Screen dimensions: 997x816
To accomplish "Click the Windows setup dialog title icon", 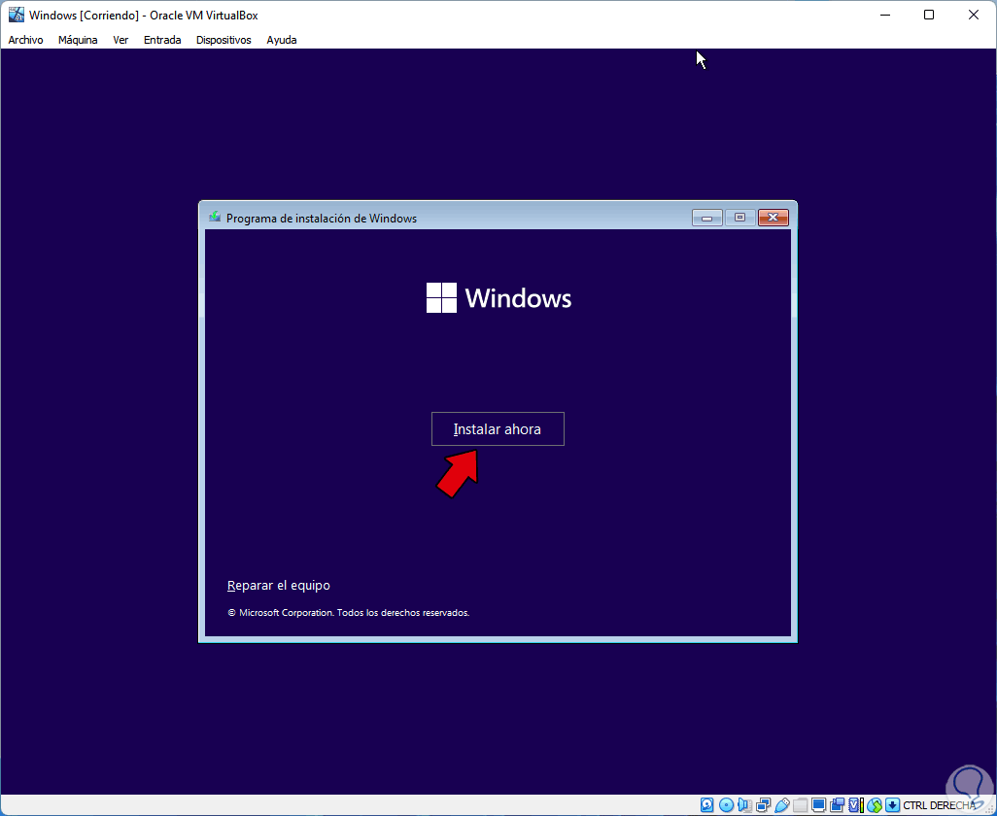I will [215, 218].
